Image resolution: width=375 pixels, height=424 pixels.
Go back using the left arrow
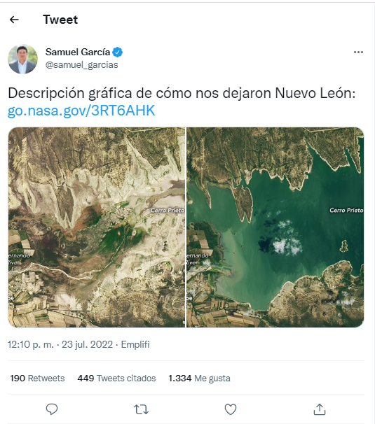[x=14, y=20]
